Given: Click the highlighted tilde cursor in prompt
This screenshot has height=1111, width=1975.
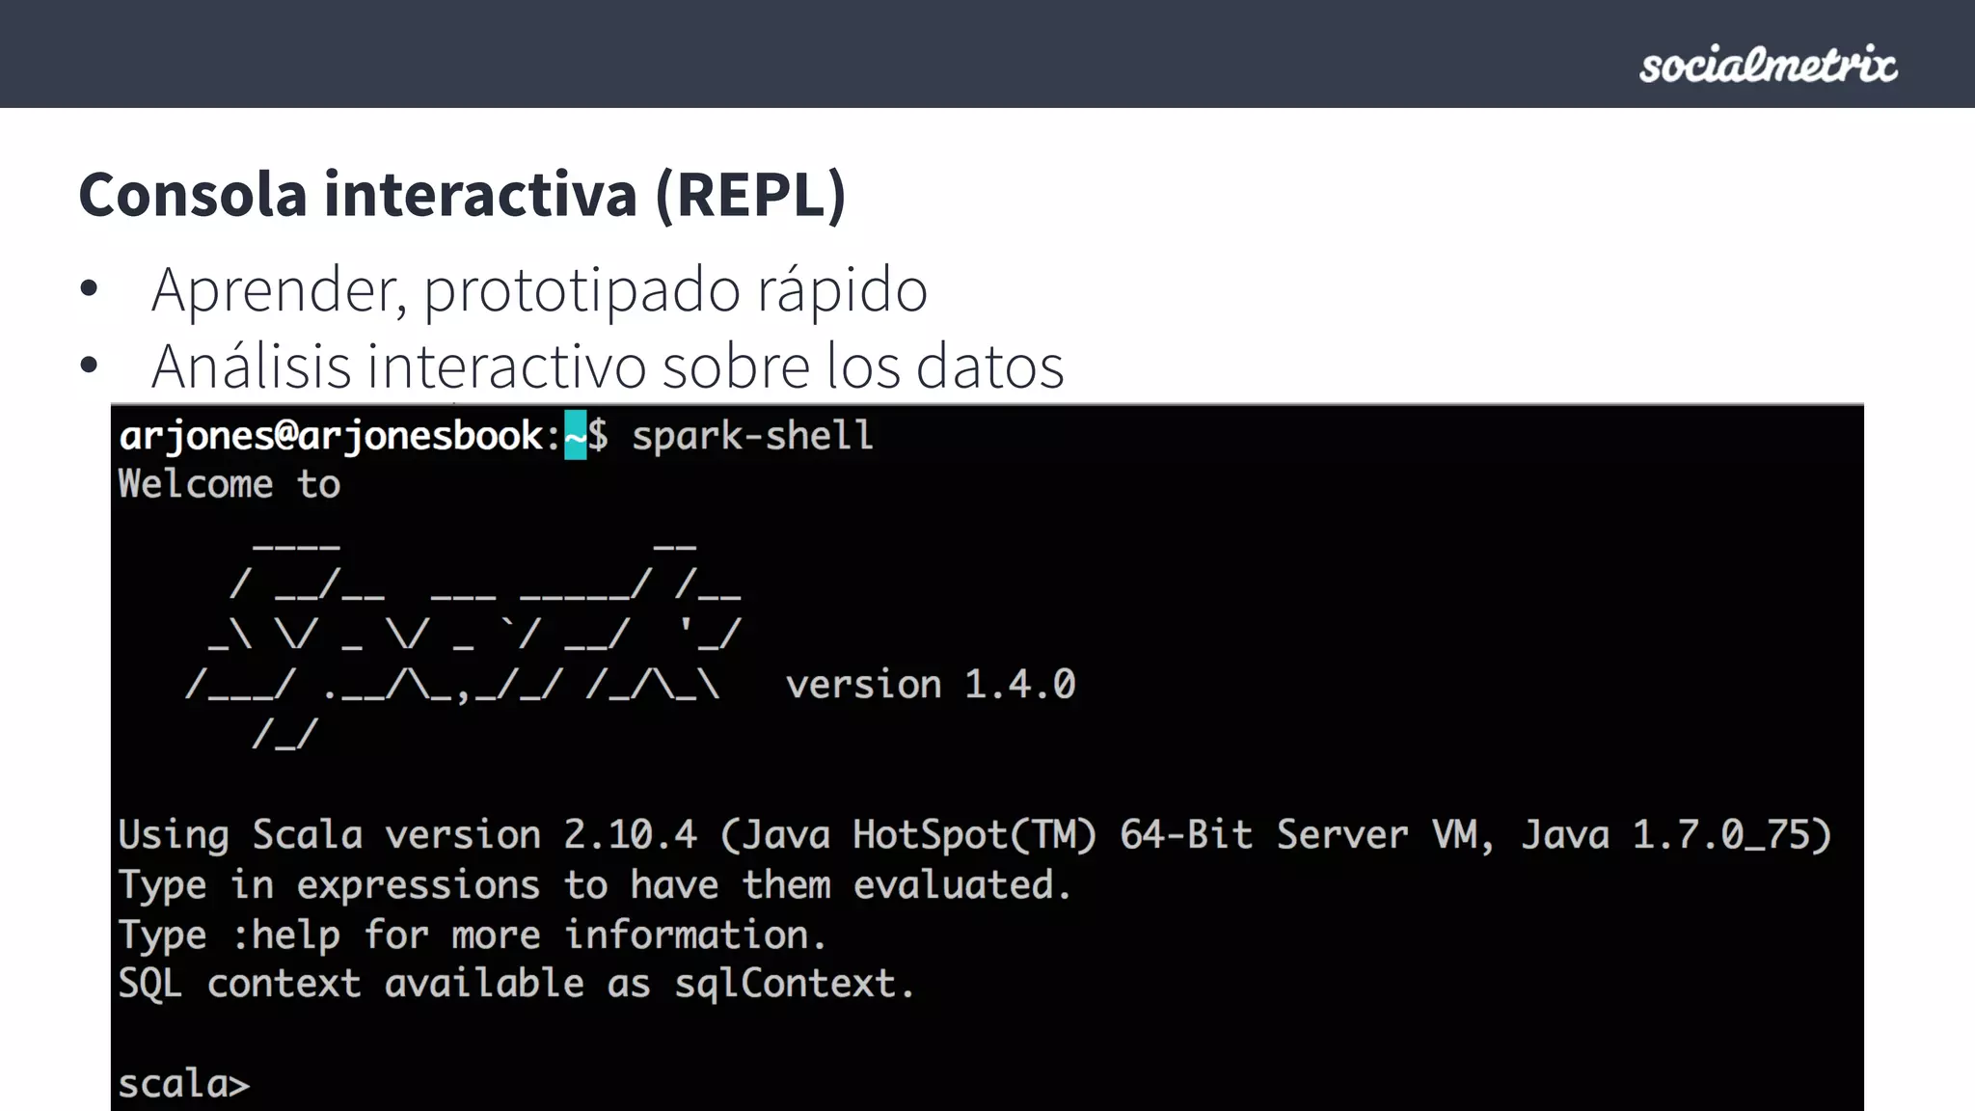Looking at the screenshot, I should 575,435.
